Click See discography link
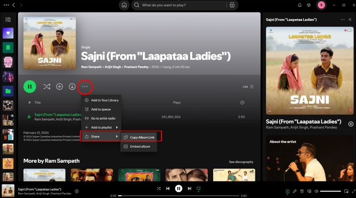356x198 pixels. (x=241, y=162)
